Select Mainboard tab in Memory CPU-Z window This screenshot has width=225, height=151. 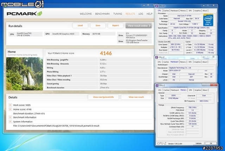[x=175, y=90]
